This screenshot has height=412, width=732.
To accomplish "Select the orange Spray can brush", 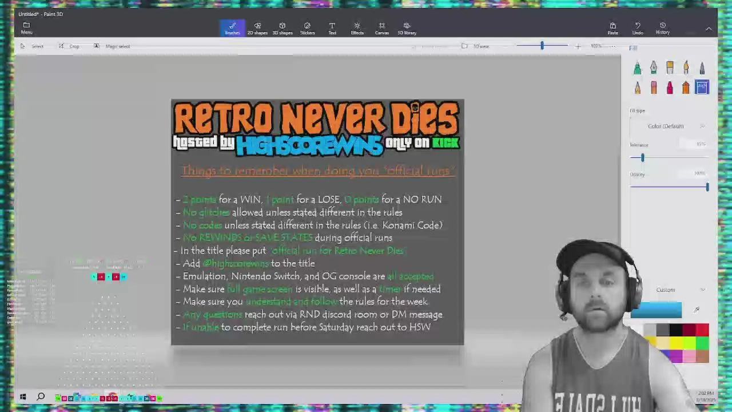I will point(686,88).
